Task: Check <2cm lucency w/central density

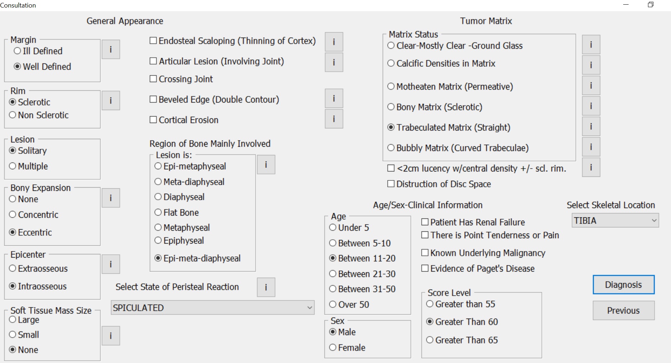Action: pyautogui.click(x=477, y=168)
